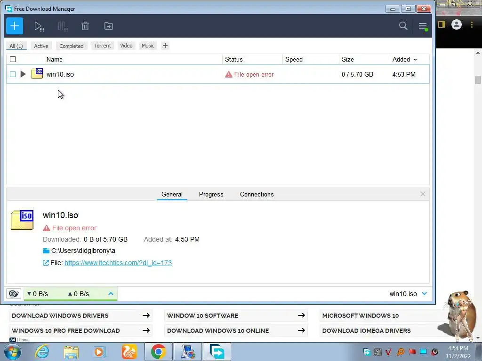
Task: Click the download speed 0 B/s indicator
Action: click(38, 294)
